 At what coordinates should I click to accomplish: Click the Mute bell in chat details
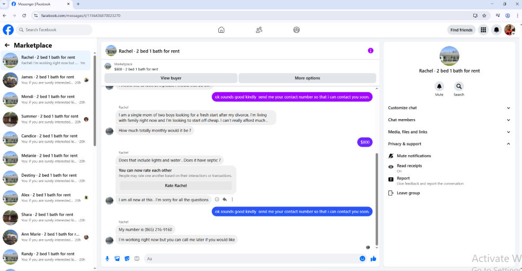point(439,86)
